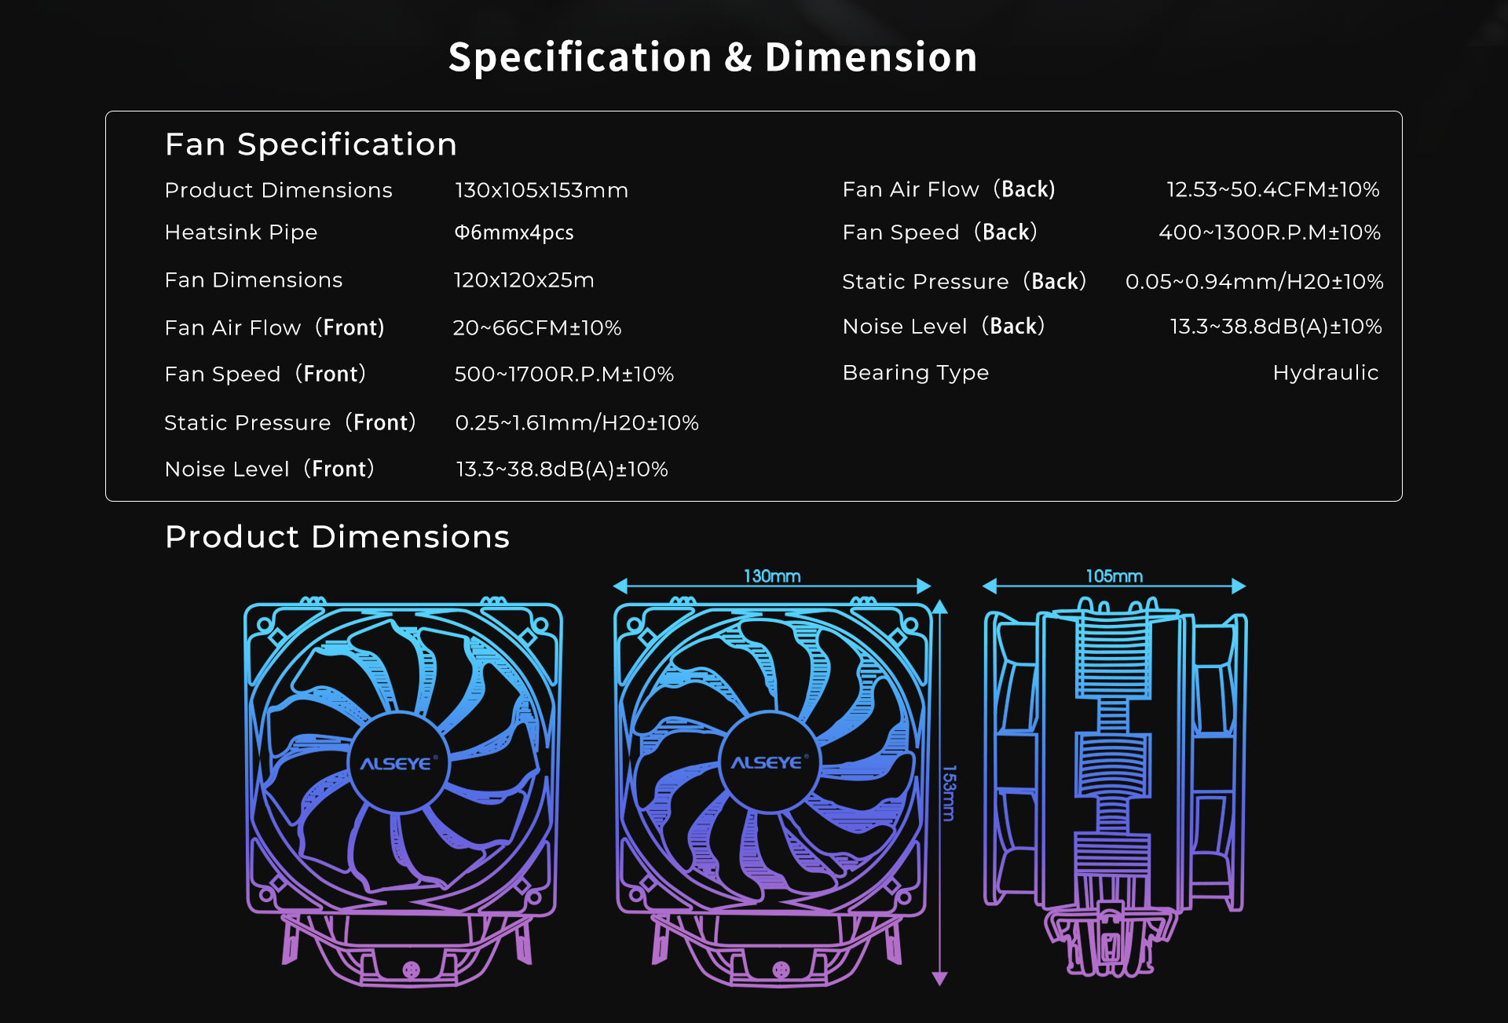Image resolution: width=1508 pixels, height=1023 pixels.
Task: Click the Fan Speed (Back) label
Action: click(939, 232)
